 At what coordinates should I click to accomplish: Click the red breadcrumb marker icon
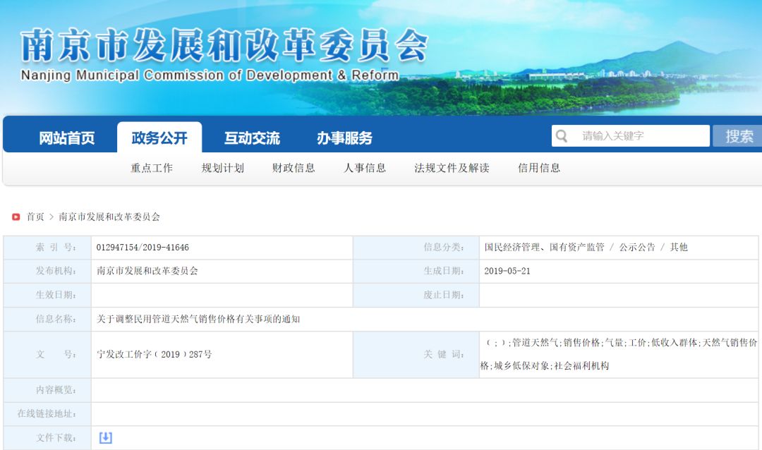16,217
